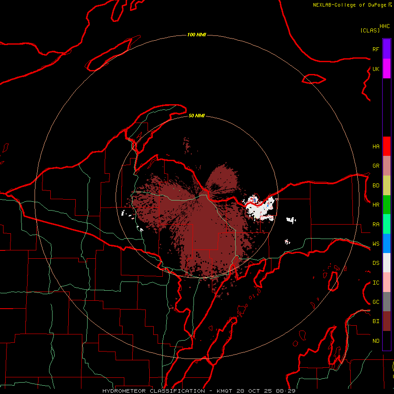
Task: Click the UK legend label
Action: [x=376, y=69]
